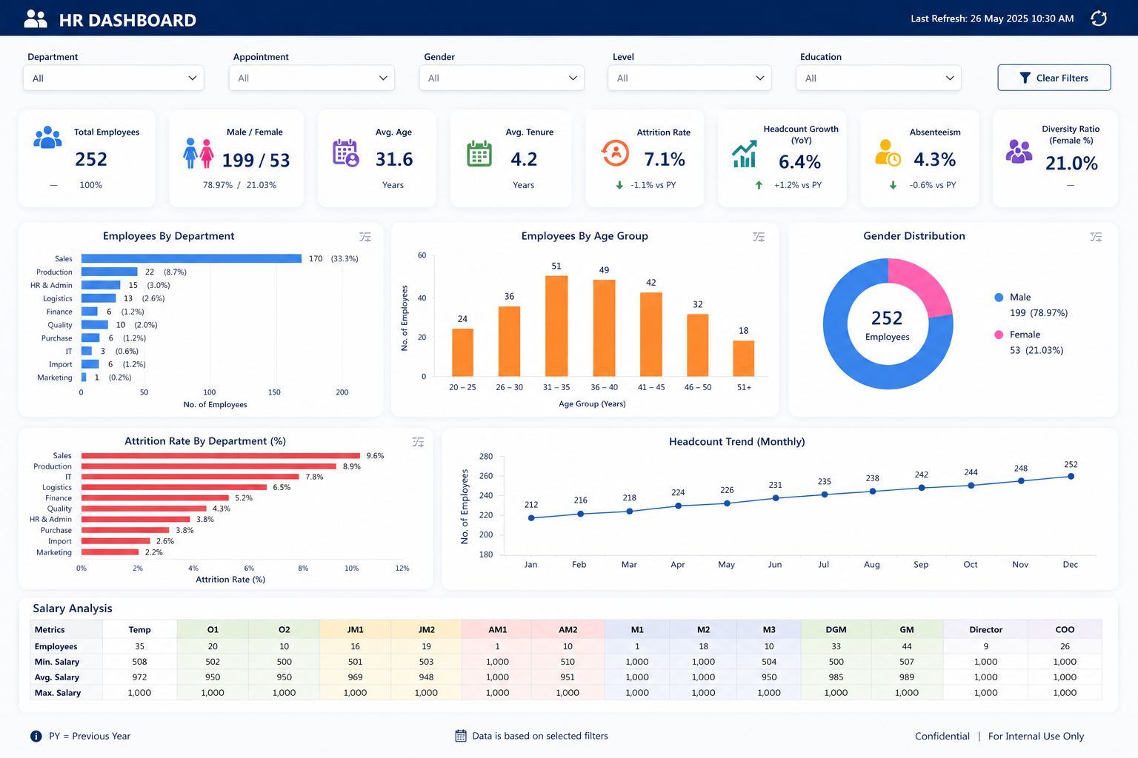The width and height of the screenshot is (1138, 758).
Task: Click the Headcount Growth chart icon
Action: point(745,154)
